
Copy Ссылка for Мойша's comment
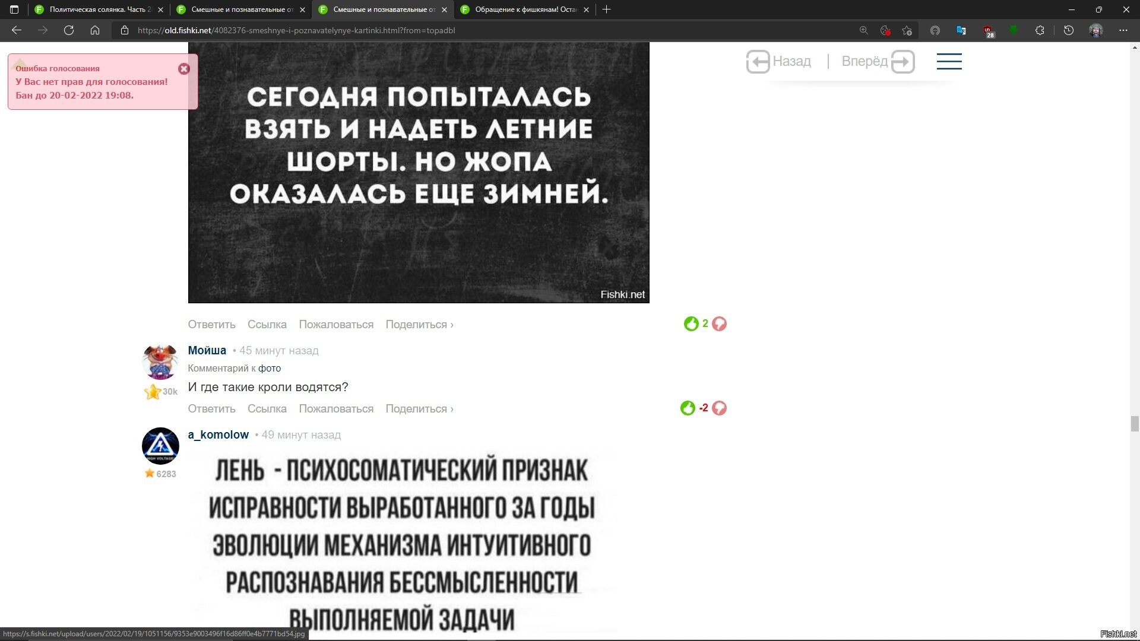coord(267,409)
